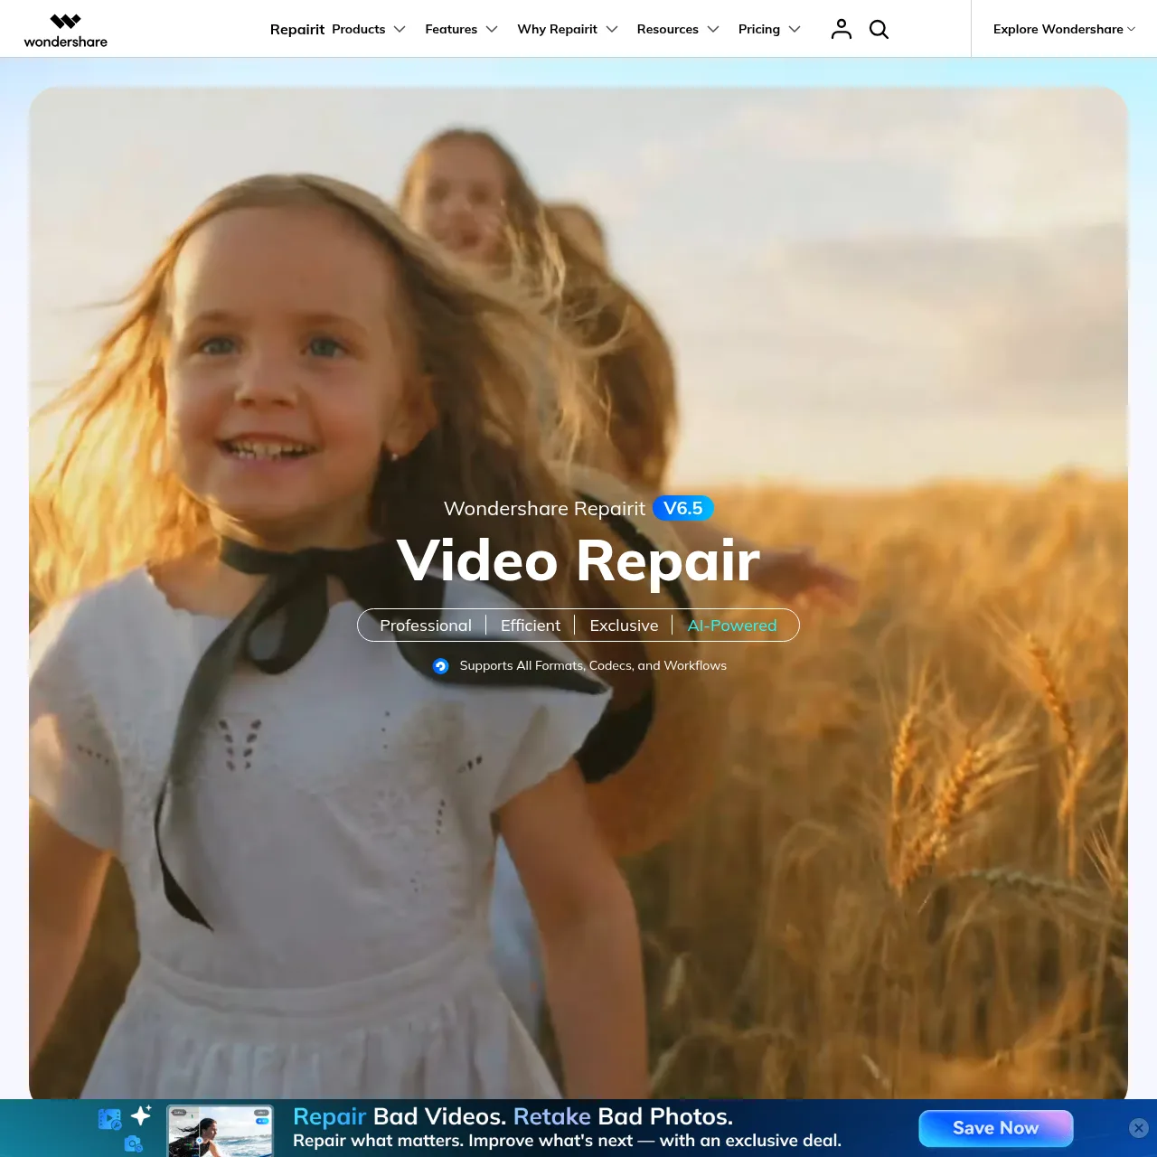Expand the Why Repairit chevron
Viewport: 1157px width, 1157px height.
pos(612,29)
